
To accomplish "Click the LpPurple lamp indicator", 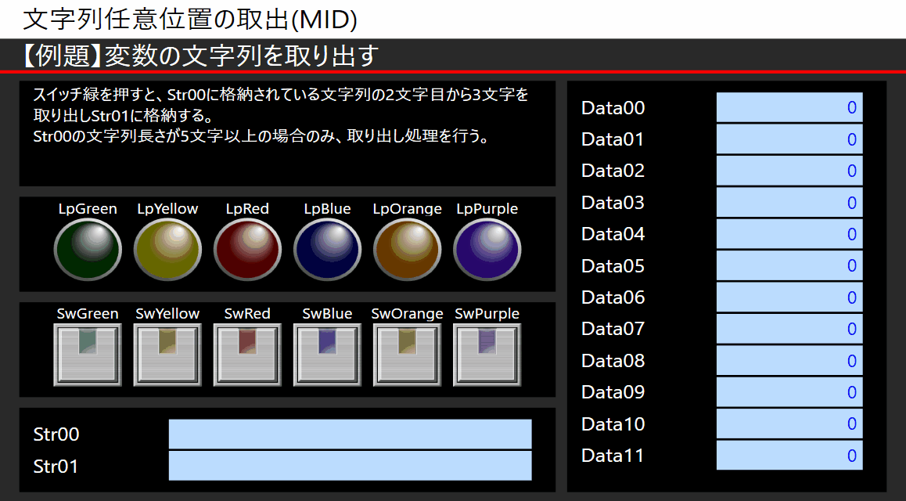I will click(487, 249).
